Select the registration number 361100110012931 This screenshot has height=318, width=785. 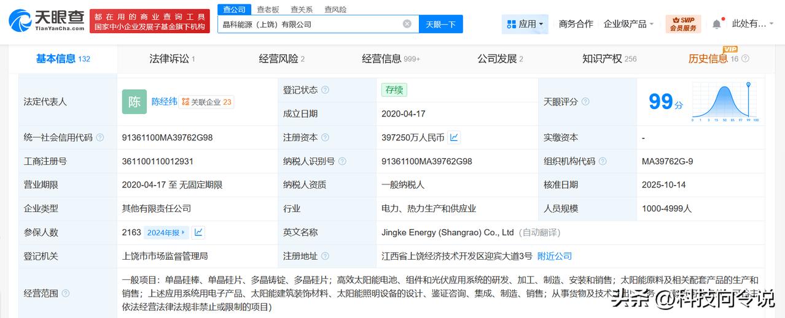pos(158,162)
